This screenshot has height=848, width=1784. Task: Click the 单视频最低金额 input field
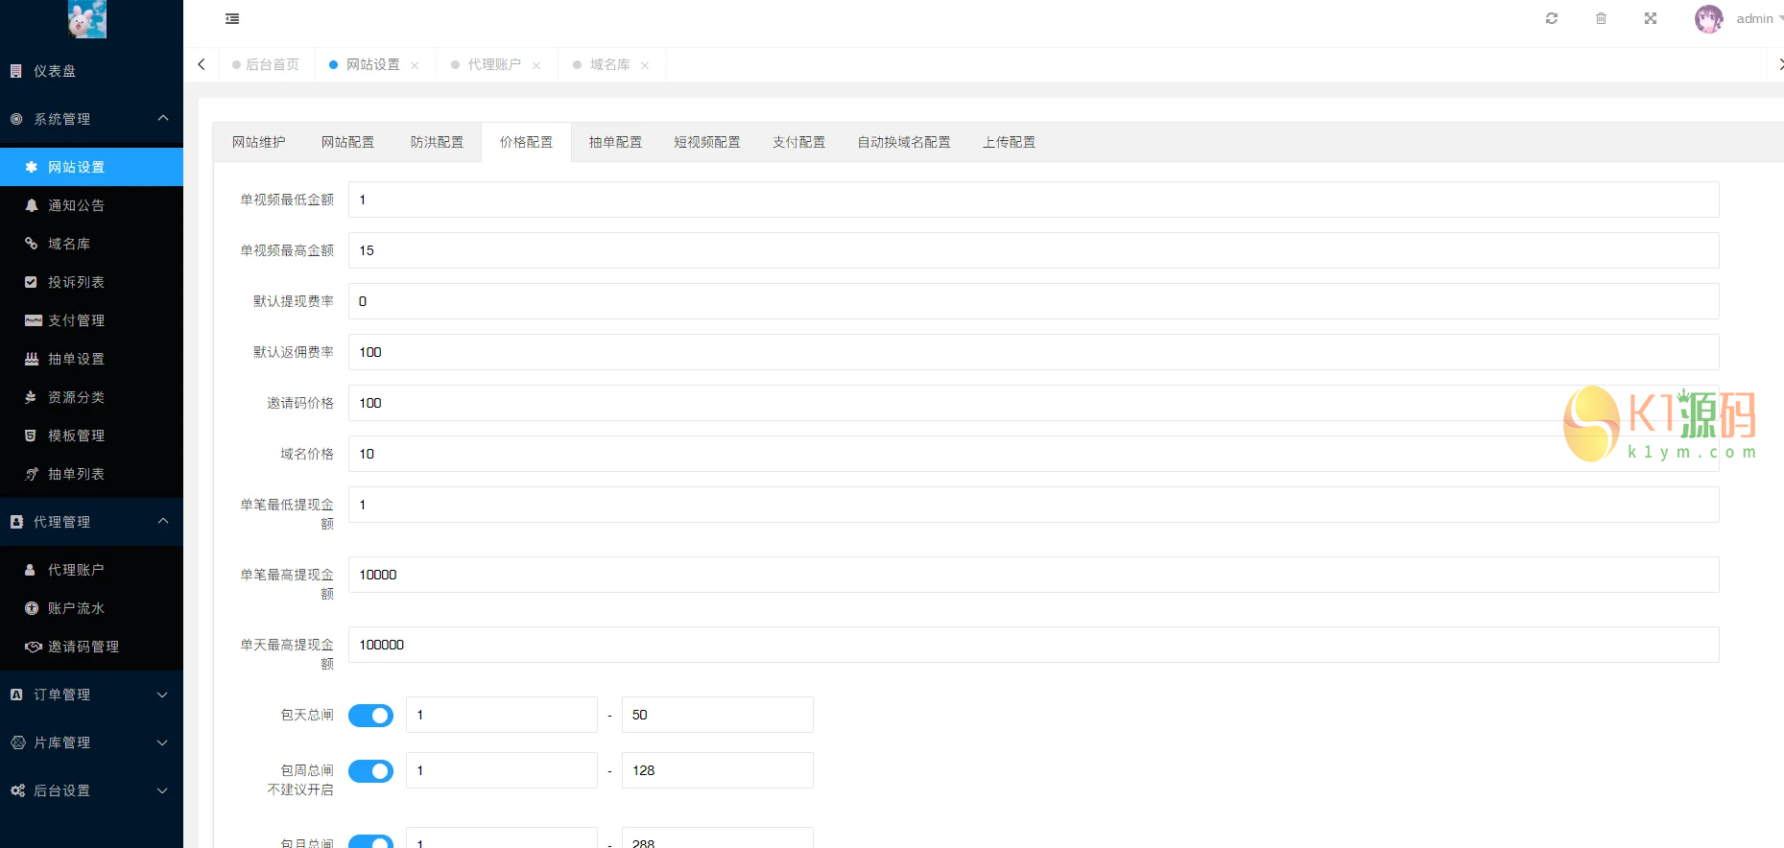(1034, 200)
